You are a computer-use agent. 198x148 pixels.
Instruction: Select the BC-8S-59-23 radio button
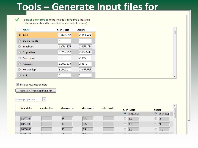coord(19,41)
